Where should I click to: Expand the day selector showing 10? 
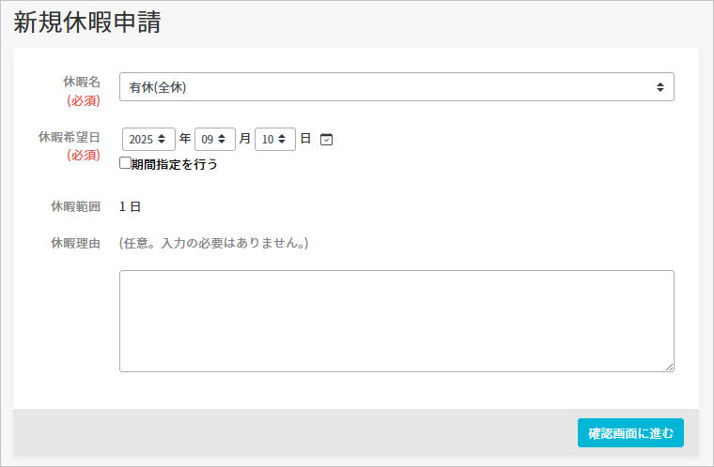pyautogui.click(x=274, y=140)
